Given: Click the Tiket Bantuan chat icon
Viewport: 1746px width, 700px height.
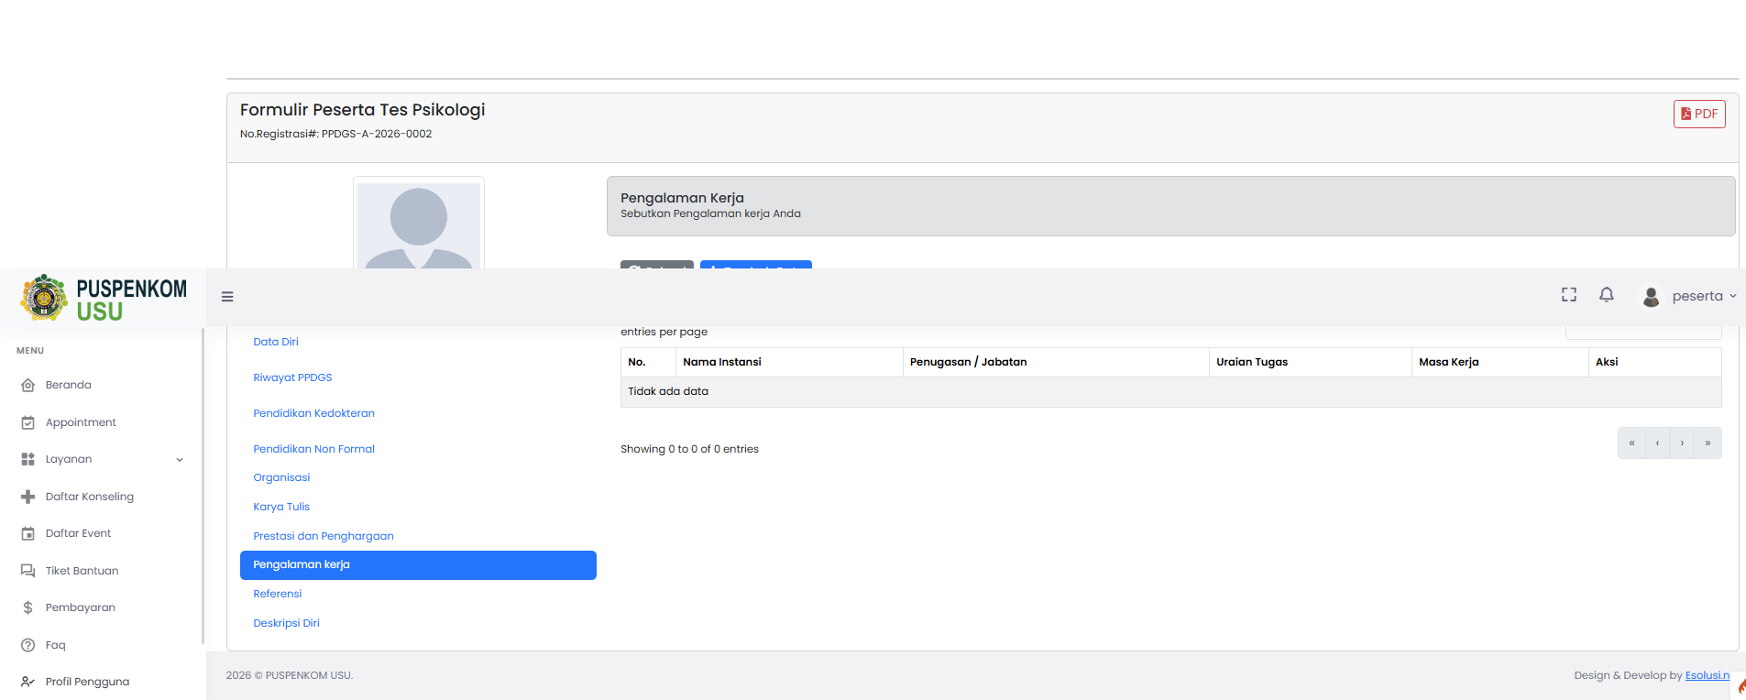Looking at the screenshot, I should point(28,571).
